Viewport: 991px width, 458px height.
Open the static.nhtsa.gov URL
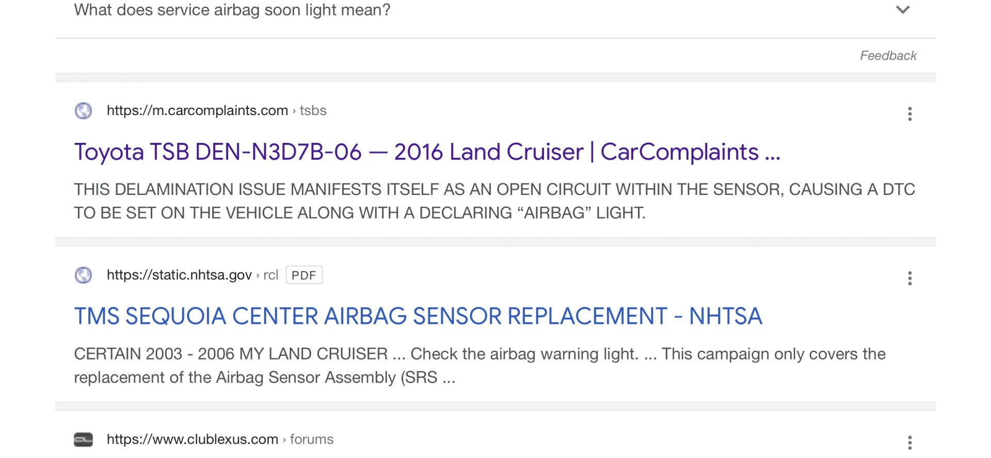pyautogui.click(x=179, y=275)
